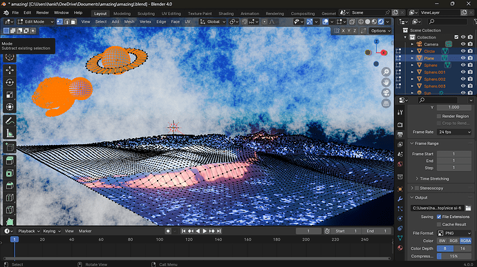Select the Extrude Region tool
This screenshot has width=477, height=267.
click(10, 161)
